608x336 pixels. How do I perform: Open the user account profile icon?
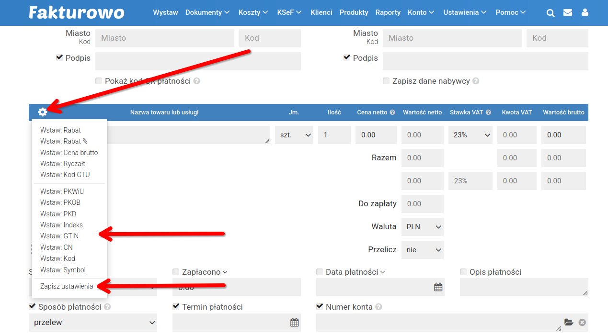585,13
